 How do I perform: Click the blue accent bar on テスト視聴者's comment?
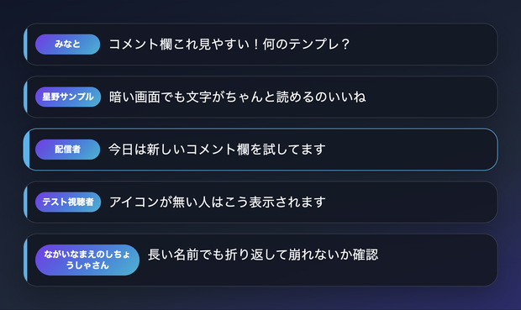coord(25,202)
